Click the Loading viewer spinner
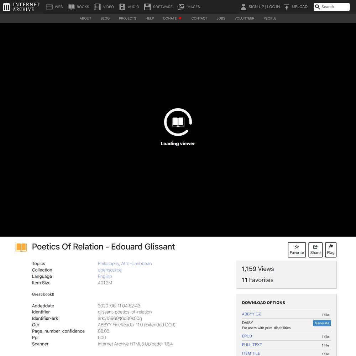 pyautogui.click(x=178, y=122)
